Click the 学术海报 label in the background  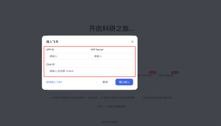(146, 76)
